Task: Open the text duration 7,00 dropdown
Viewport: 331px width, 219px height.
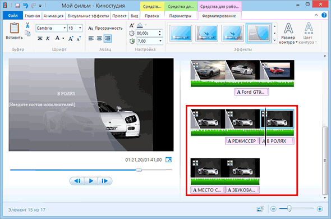Action: pyautogui.click(x=160, y=41)
